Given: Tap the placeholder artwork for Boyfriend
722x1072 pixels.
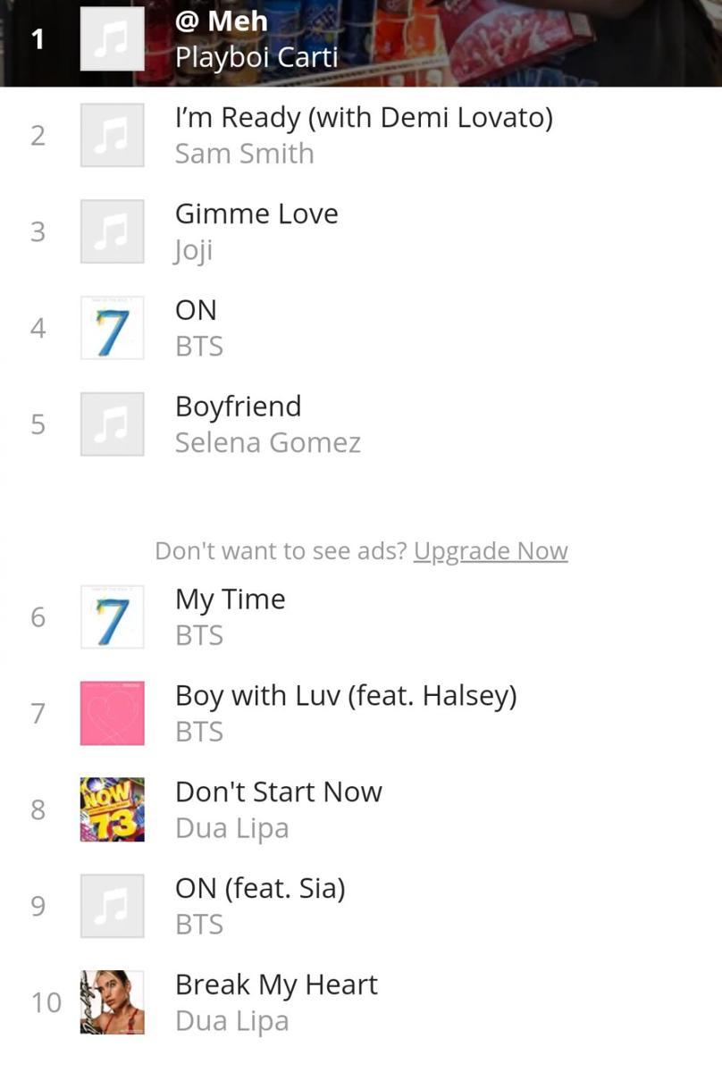Looking at the screenshot, I should pos(113,424).
